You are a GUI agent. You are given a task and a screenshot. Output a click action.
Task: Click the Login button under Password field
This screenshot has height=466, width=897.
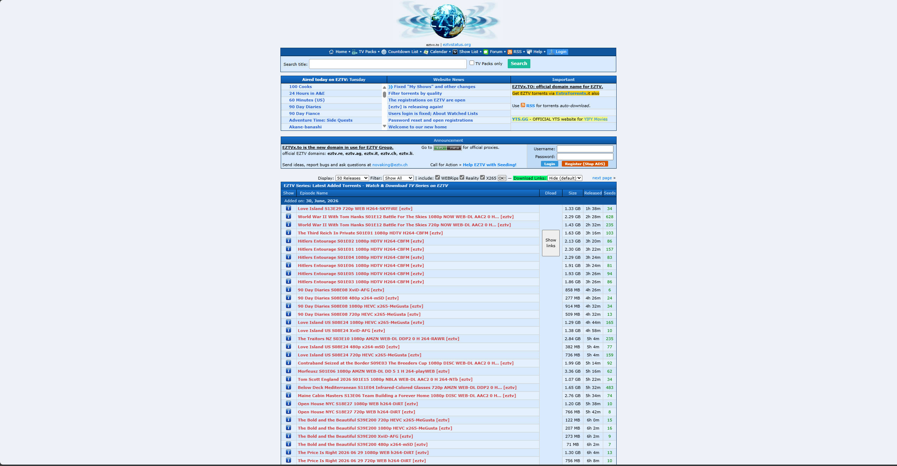pos(549,164)
